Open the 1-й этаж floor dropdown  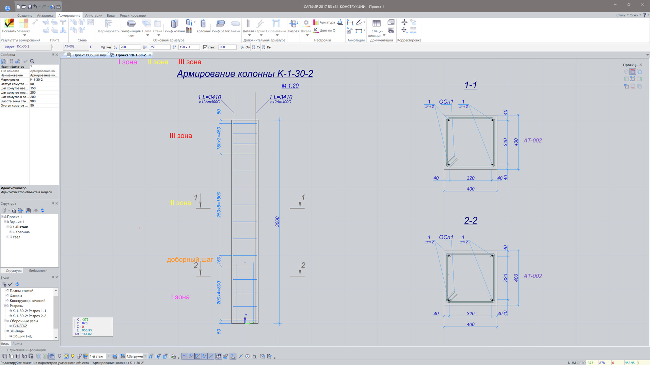(x=109, y=356)
